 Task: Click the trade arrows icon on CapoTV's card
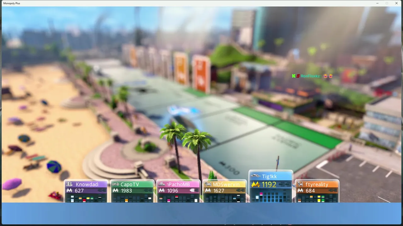(x=148, y=191)
